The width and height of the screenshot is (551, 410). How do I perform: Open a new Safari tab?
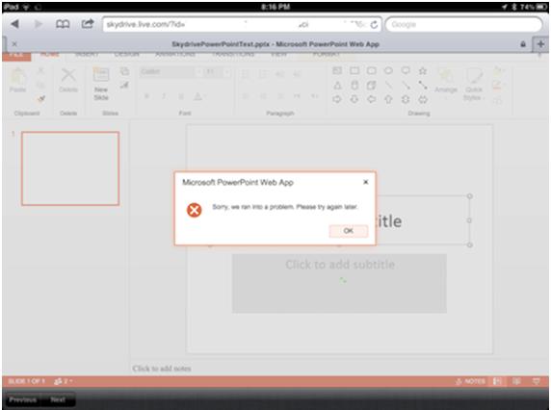click(540, 44)
